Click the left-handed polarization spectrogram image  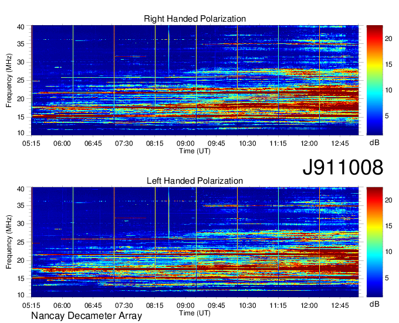(195, 242)
